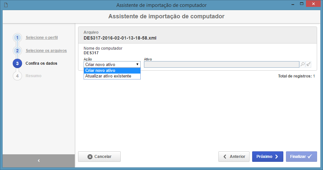This screenshot has width=323, height=170.
Task: Advance with the Próximo button
Action: [x=268, y=157]
